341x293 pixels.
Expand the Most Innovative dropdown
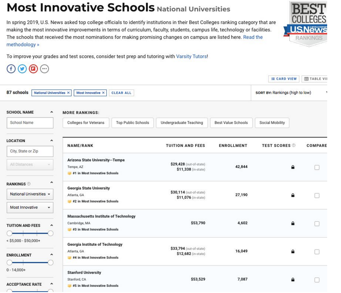30,207
